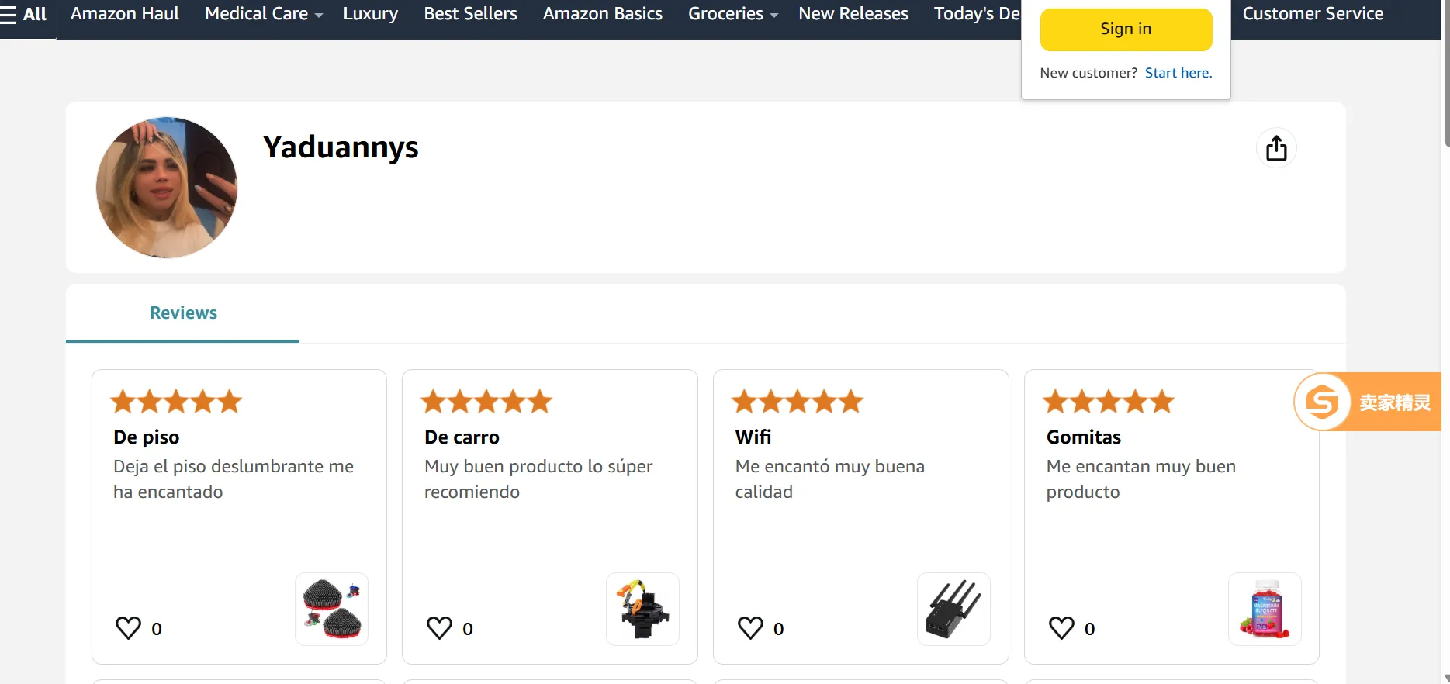
Task: Expand the Medical Care dropdown
Action: 263,14
